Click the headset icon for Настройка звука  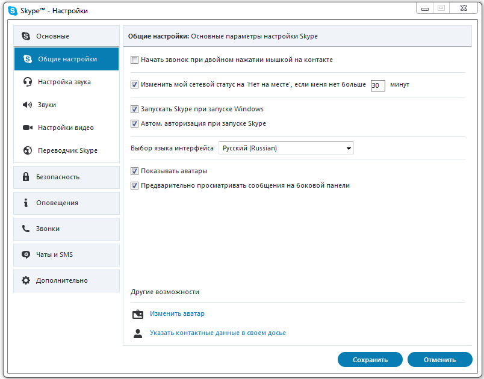[27, 82]
